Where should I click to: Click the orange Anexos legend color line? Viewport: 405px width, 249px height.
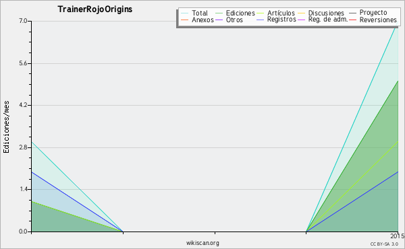(185, 20)
